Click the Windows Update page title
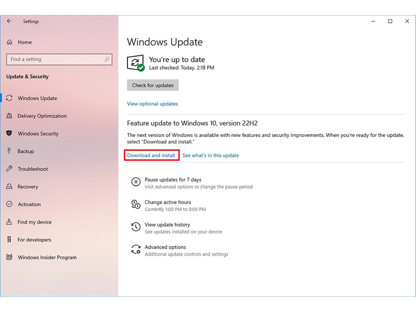 click(165, 42)
